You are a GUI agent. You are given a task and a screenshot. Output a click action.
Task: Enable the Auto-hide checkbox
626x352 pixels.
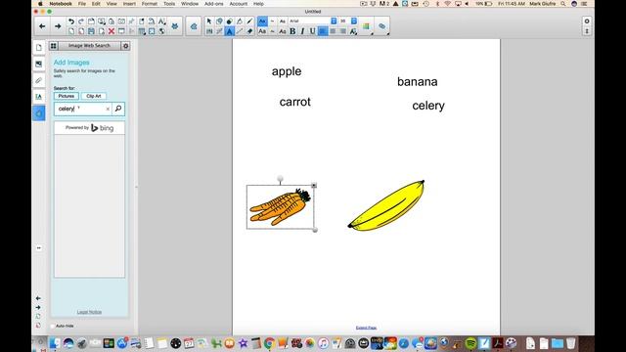[x=53, y=326]
